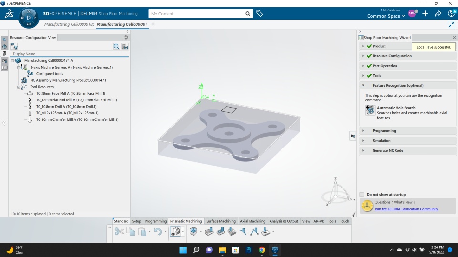458x257 pixels.
Task: Click the Automatic Hole Search icon
Action: coord(370,110)
